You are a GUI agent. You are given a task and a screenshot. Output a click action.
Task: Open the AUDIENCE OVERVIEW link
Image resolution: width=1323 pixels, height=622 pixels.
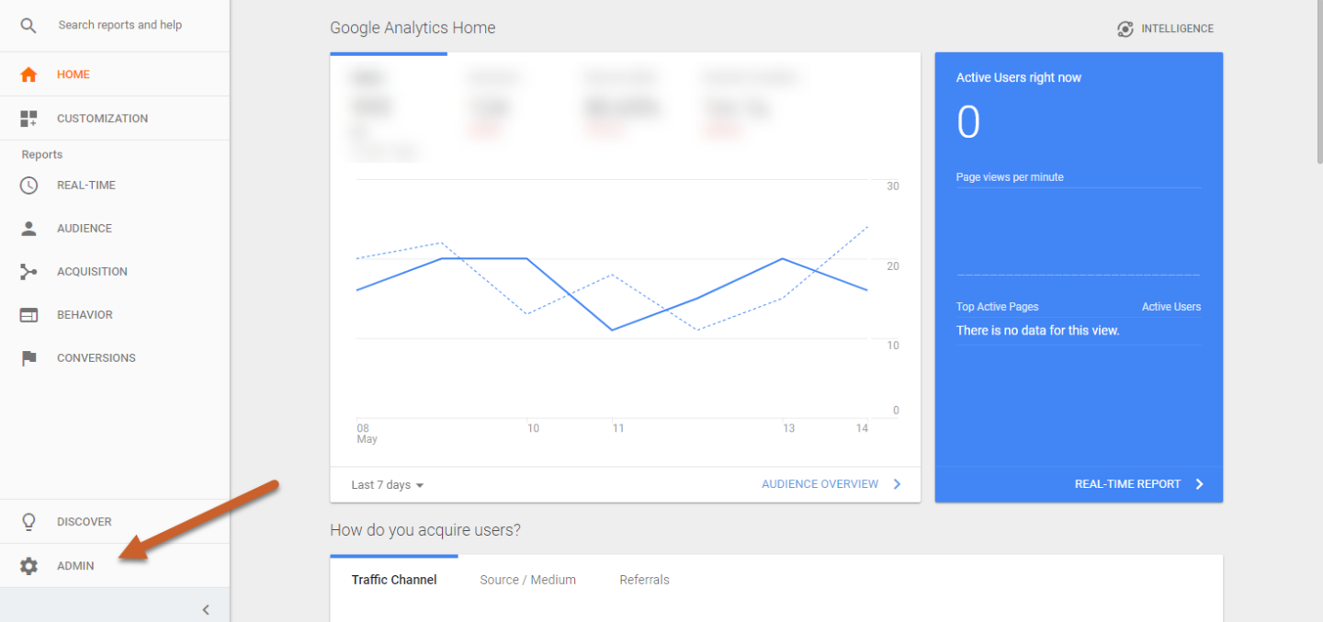click(820, 484)
